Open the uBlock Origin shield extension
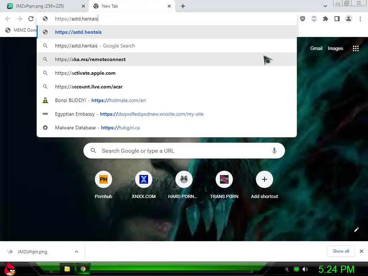Screen dimensions: 368x276 click(303, 19)
